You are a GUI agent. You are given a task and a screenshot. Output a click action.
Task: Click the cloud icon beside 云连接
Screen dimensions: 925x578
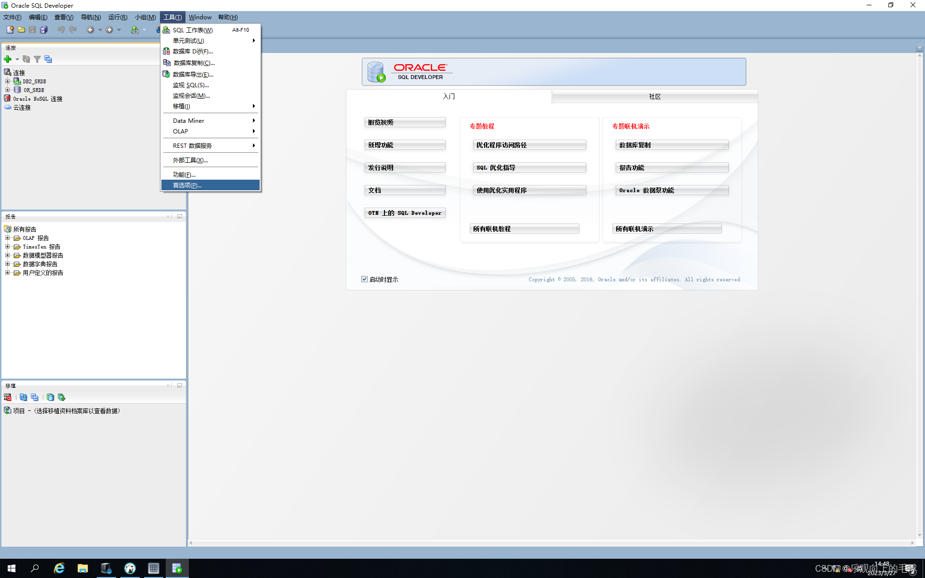point(8,107)
